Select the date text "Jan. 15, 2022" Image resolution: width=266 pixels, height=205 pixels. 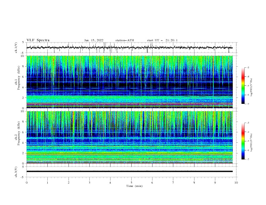[94, 40]
